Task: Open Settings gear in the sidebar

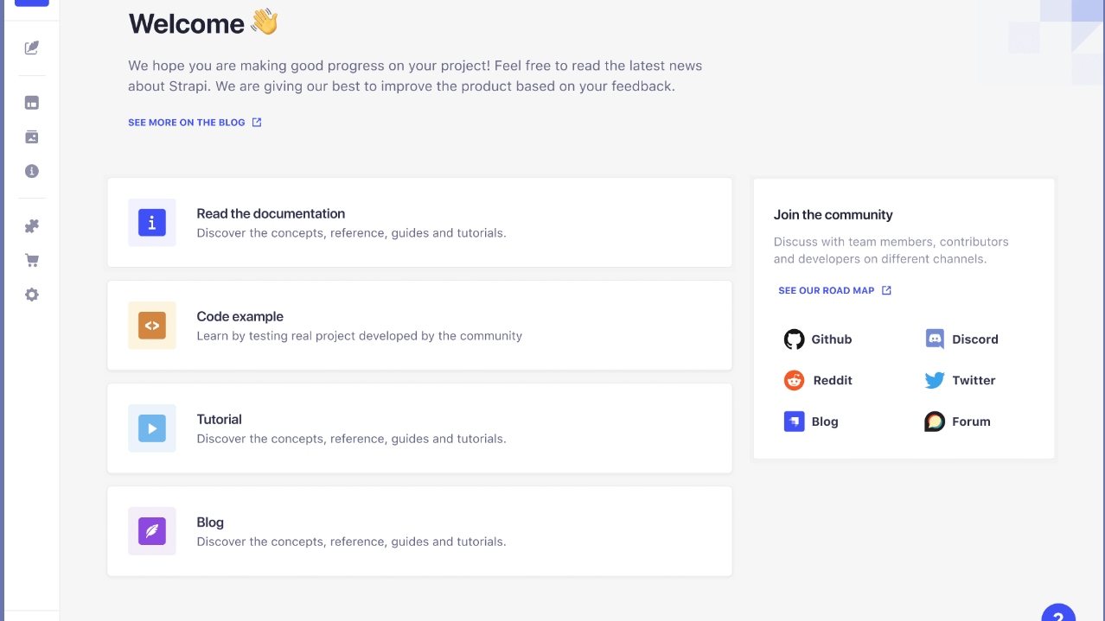Action: [x=32, y=295]
